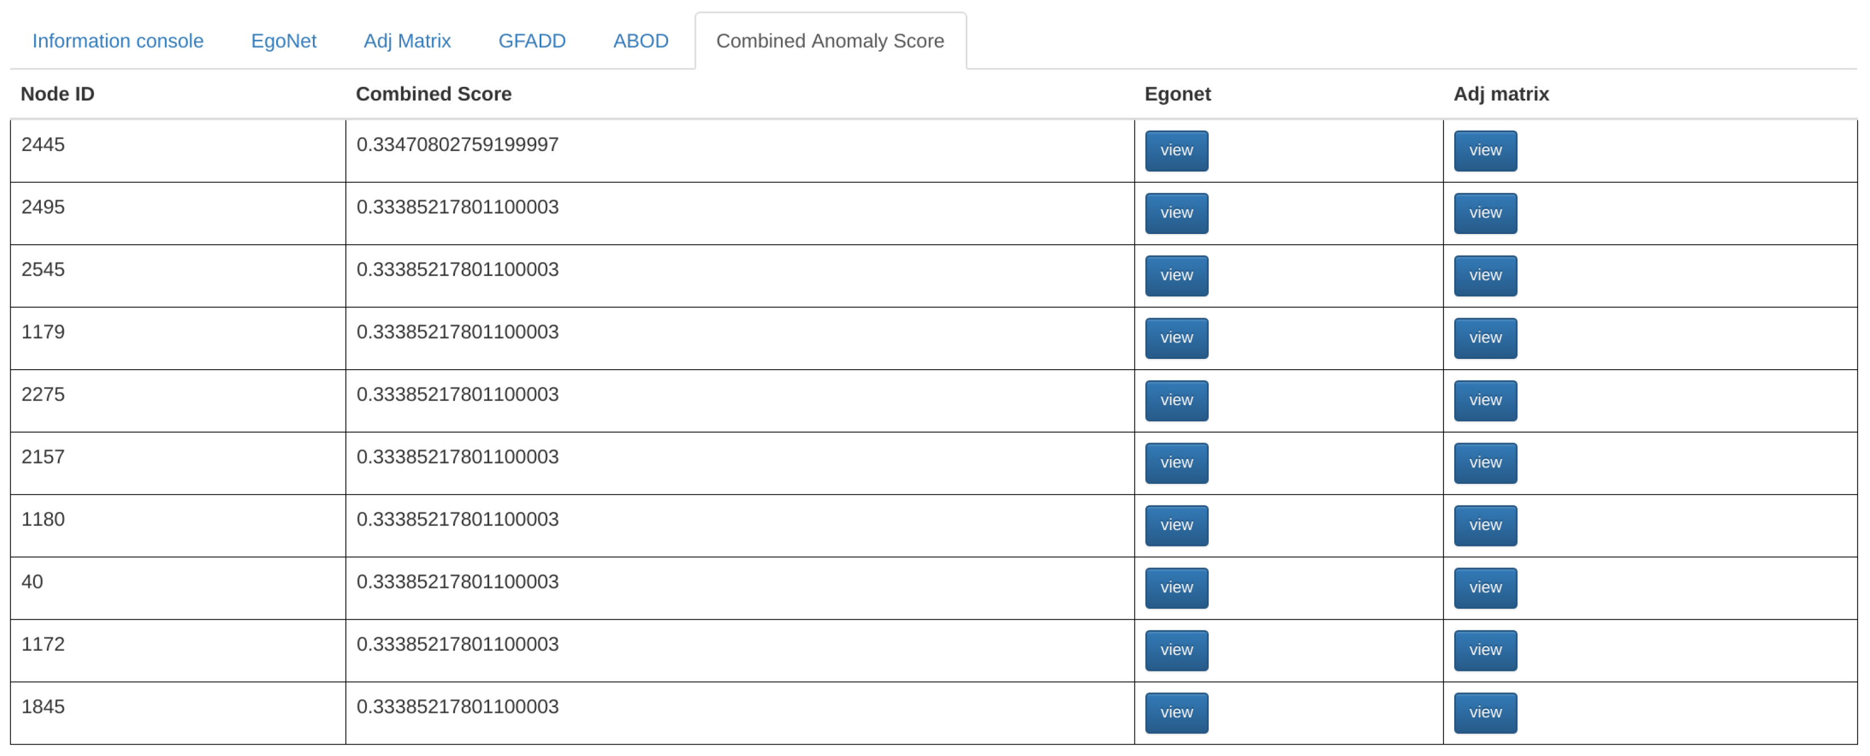Image resolution: width=1870 pixels, height=756 pixels.
Task: Select the GFADD tab
Action: click(531, 41)
